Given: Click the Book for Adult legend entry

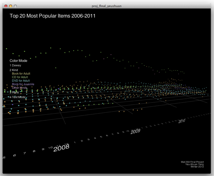Looking at the screenshot, I should point(21,73).
